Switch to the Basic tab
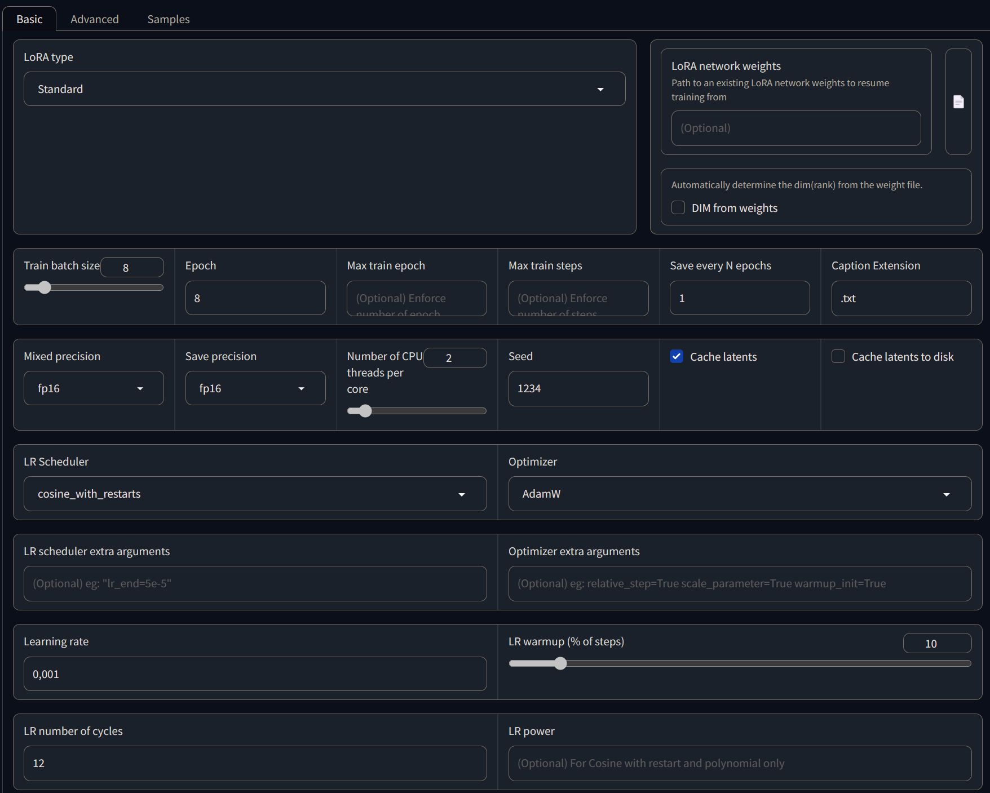This screenshot has width=990, height=793. 29,19
